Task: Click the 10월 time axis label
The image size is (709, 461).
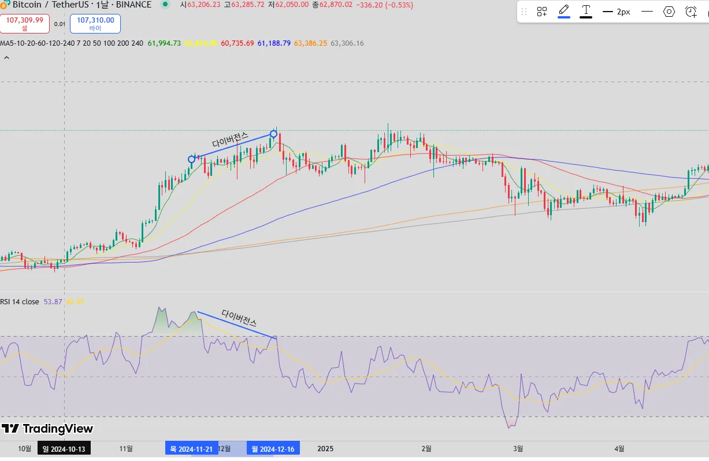Action: tap(25, 448)
